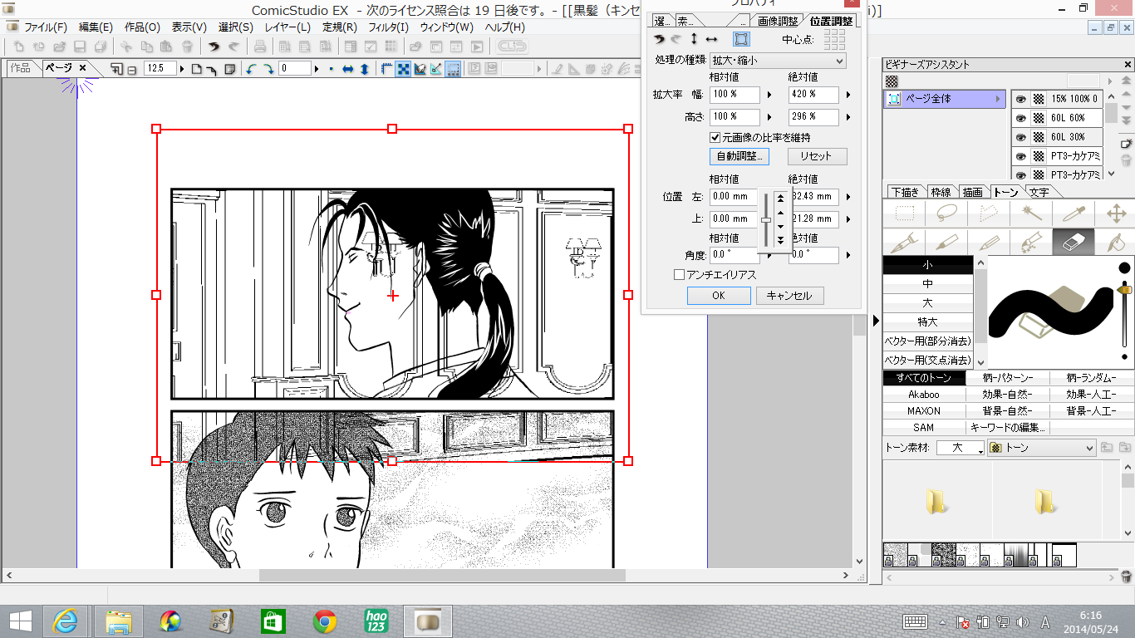The height and width of the screenshot is (638, 1135).
Task: Click the free transform icon in Properties
Action: (740, 39)
